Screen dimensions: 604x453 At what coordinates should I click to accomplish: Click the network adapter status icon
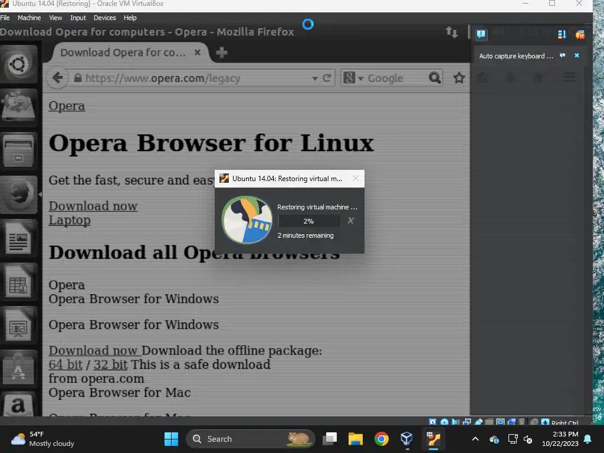click(x=467, y=422)
